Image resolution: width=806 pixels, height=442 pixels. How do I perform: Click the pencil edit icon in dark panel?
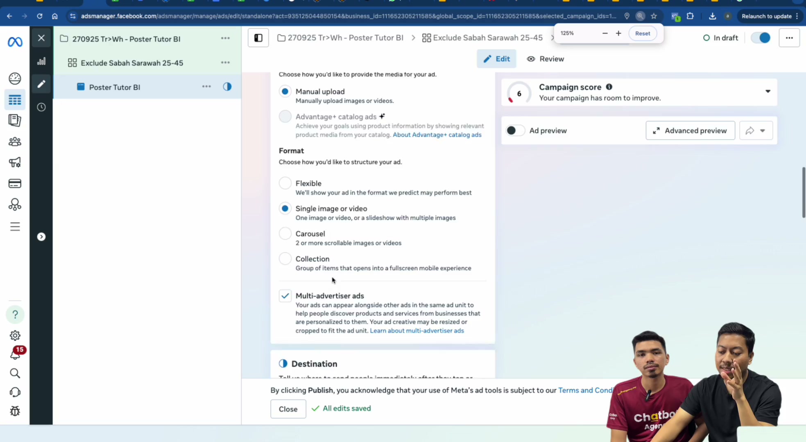coord(41,84)
